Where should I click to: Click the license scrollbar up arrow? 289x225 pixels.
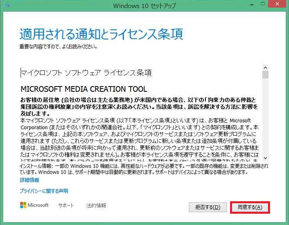[266, 68]
